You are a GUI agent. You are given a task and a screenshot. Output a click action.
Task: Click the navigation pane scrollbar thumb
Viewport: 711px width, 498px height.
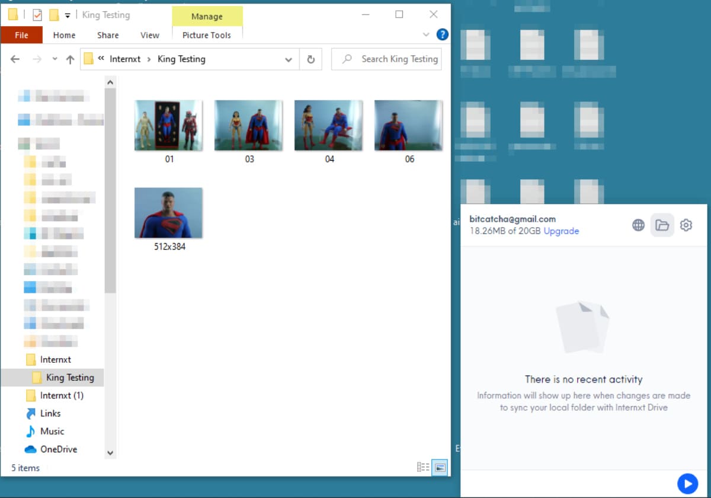(x=110, y=191)
